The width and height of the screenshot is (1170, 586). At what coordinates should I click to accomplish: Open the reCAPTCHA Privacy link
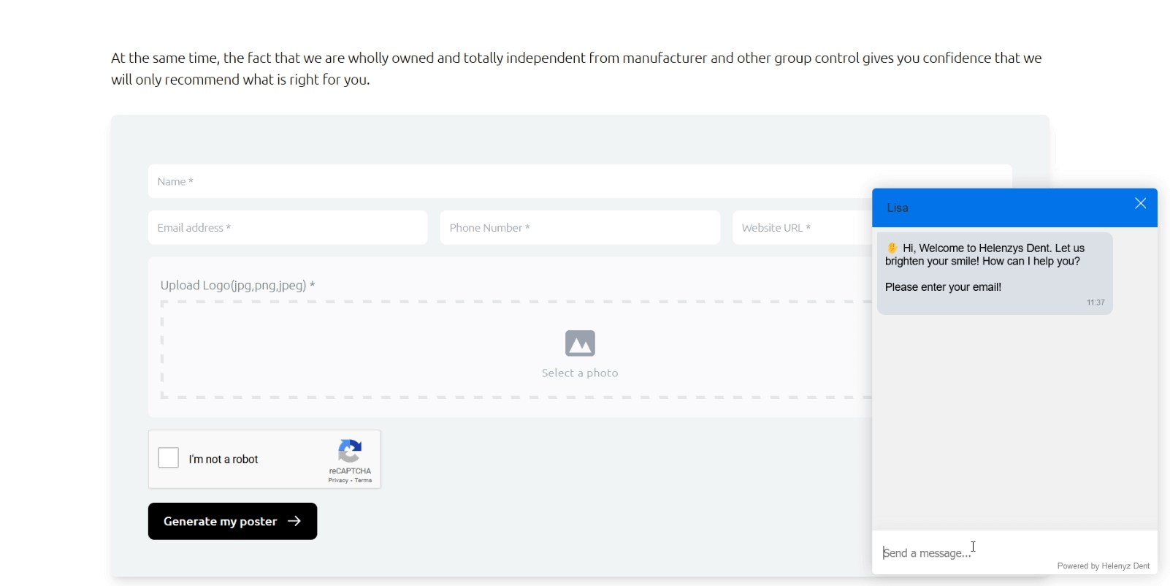click(337, 481)
